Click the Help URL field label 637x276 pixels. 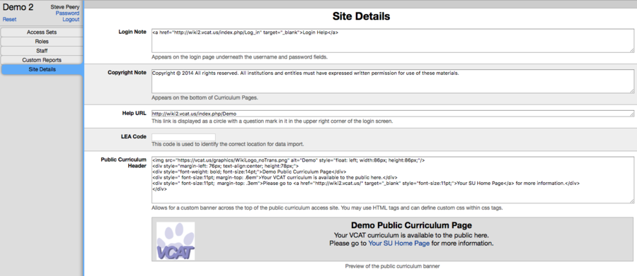coord(134,113)
